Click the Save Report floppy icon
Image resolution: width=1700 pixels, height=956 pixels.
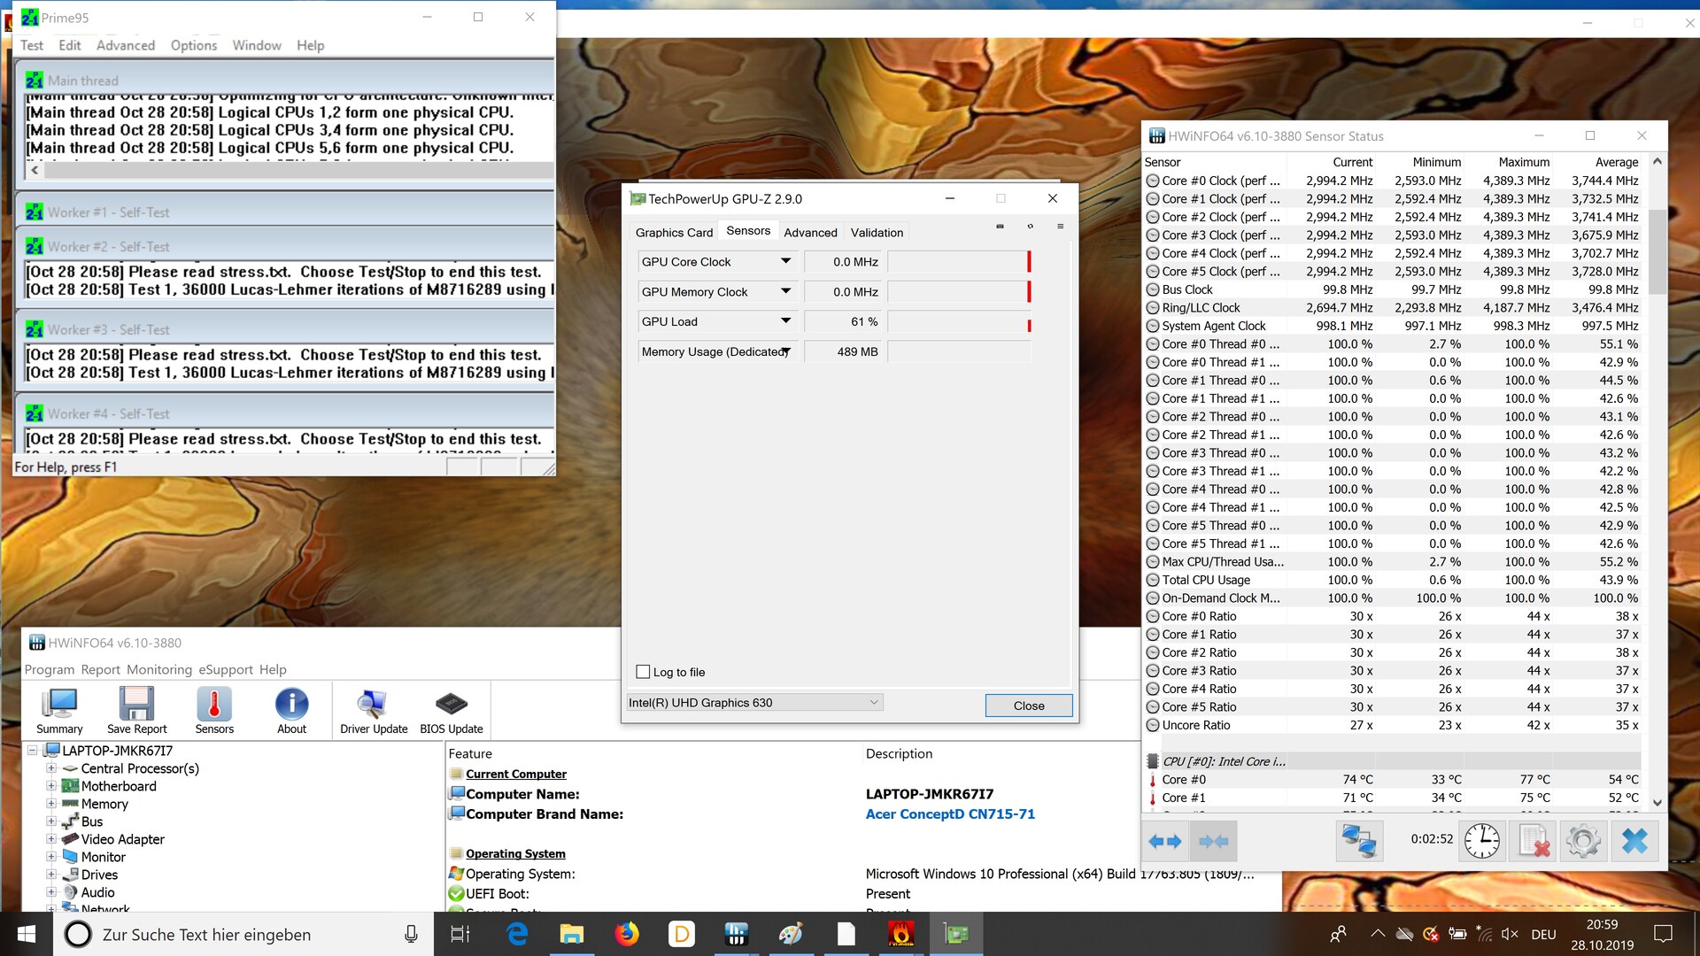coord(136,710)
